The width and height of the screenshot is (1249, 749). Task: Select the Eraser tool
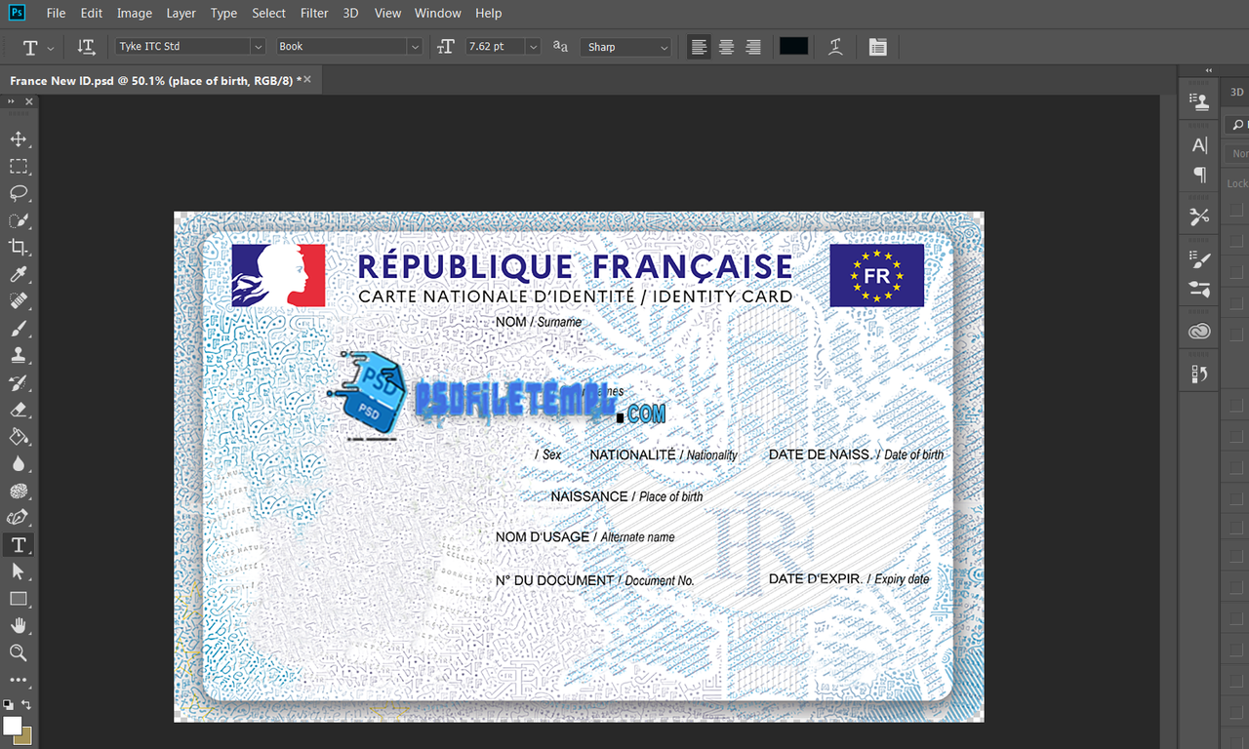19,410
